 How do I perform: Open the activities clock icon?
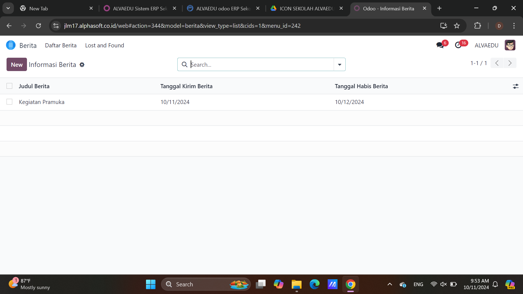click(x=458, y=45)
